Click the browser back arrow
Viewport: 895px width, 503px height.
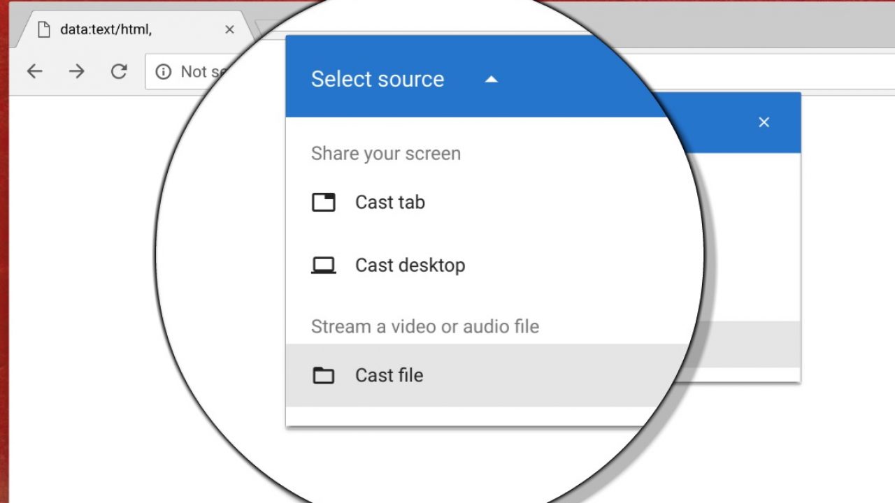[x=34, y=71]
